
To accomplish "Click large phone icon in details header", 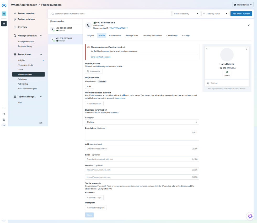I will 88,25.
